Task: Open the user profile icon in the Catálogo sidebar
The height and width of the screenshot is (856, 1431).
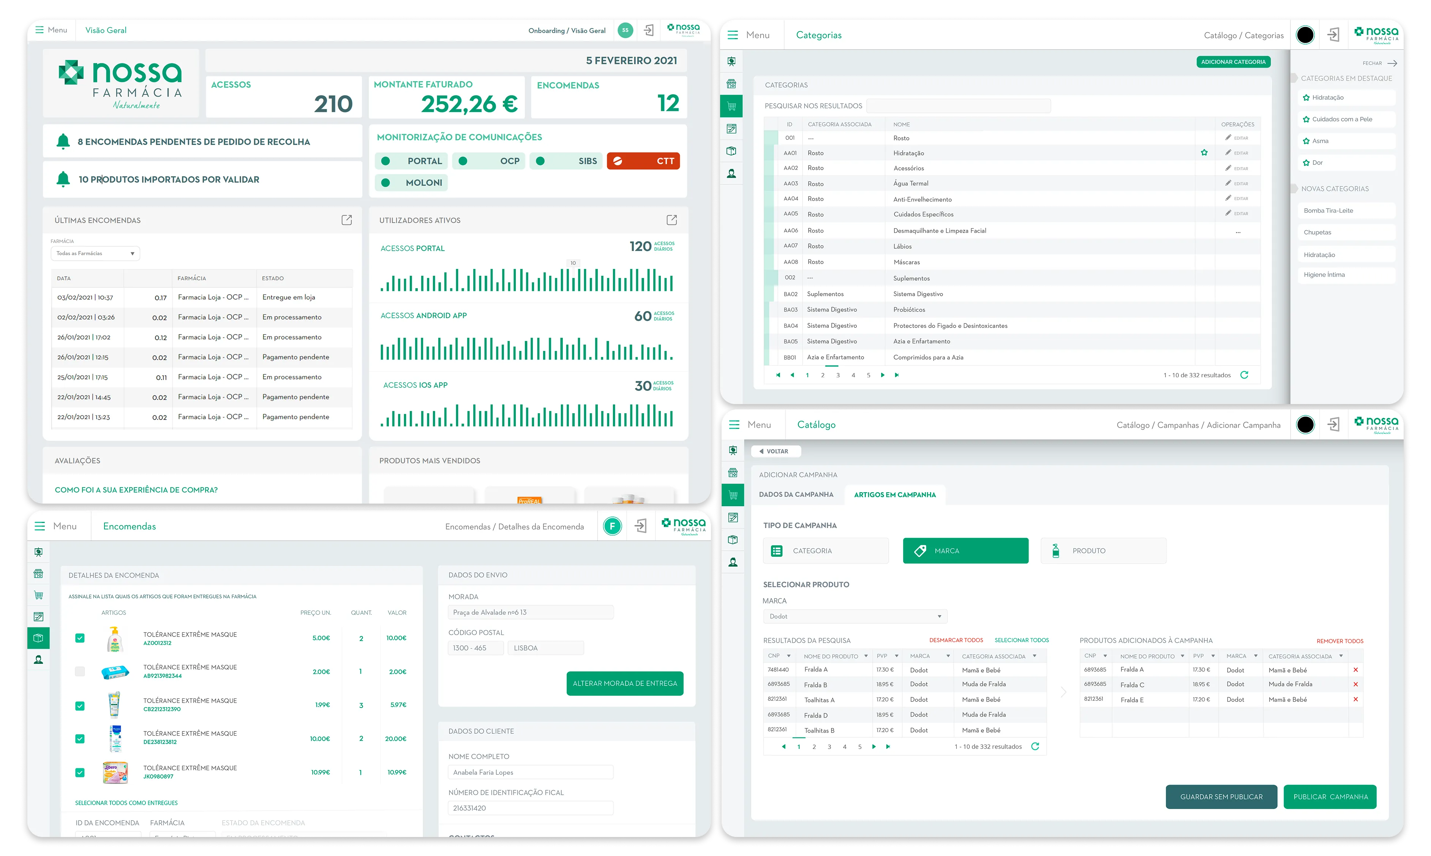Action: tap(733, 562)
